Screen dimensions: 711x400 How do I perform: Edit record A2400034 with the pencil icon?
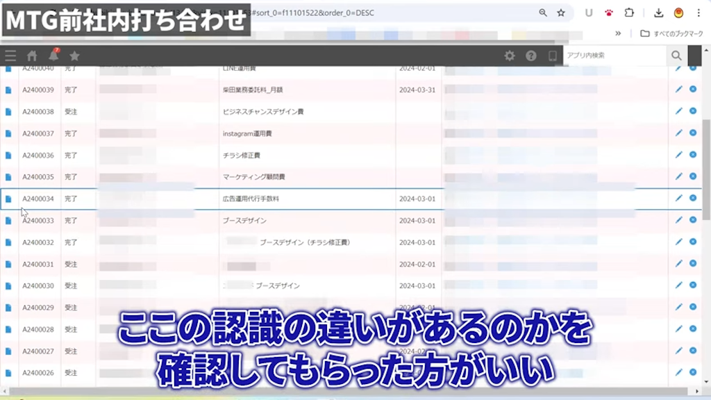pos(678,199)
